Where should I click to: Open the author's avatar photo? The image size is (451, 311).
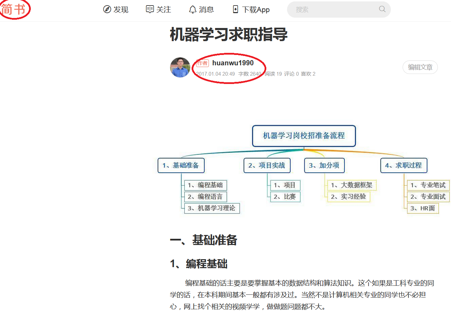pyautogui.click(x=180, y=67)
